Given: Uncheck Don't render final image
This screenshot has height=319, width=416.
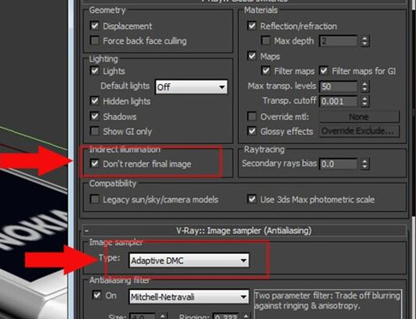Looking at the screenshot, I should tap(94, 164).
